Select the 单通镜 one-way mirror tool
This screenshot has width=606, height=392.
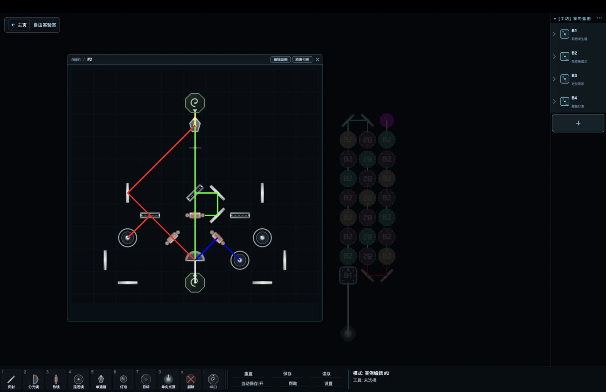(101, 380)
